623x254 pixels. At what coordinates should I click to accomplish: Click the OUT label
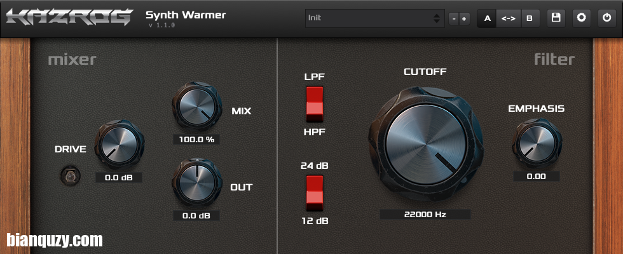tap(241, 187)
